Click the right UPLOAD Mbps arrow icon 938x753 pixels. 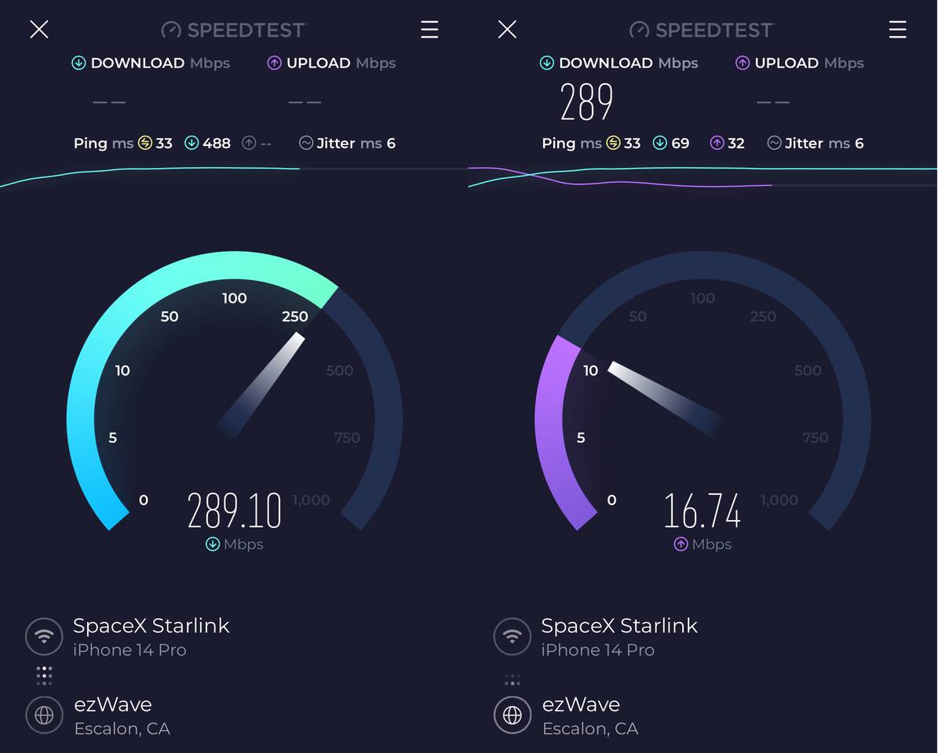[743, 63]
